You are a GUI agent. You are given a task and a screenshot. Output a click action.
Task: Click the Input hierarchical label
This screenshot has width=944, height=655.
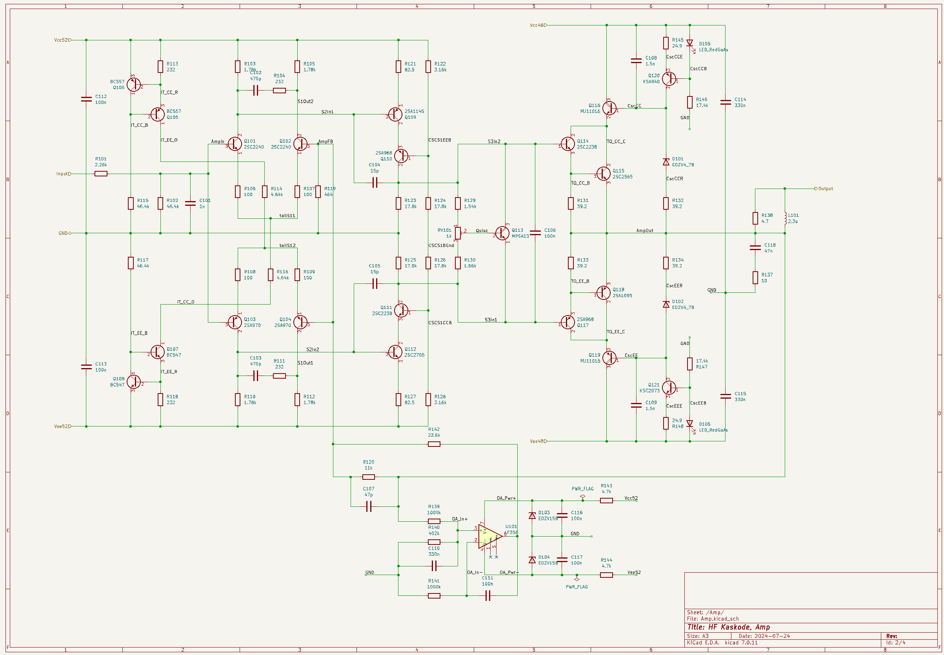tap(64, 174)
